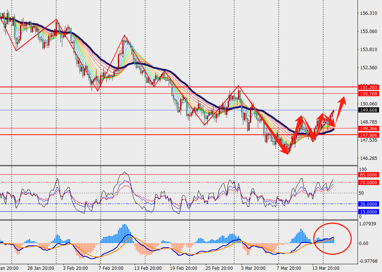This screenshot has height=272, width=382.
Task: Select the 148.366 red support price label
Action: [368, 128]
